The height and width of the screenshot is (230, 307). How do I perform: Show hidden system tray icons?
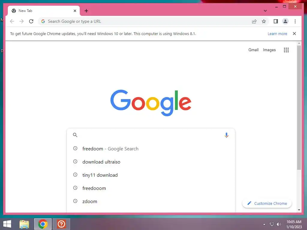click(264, 224)
